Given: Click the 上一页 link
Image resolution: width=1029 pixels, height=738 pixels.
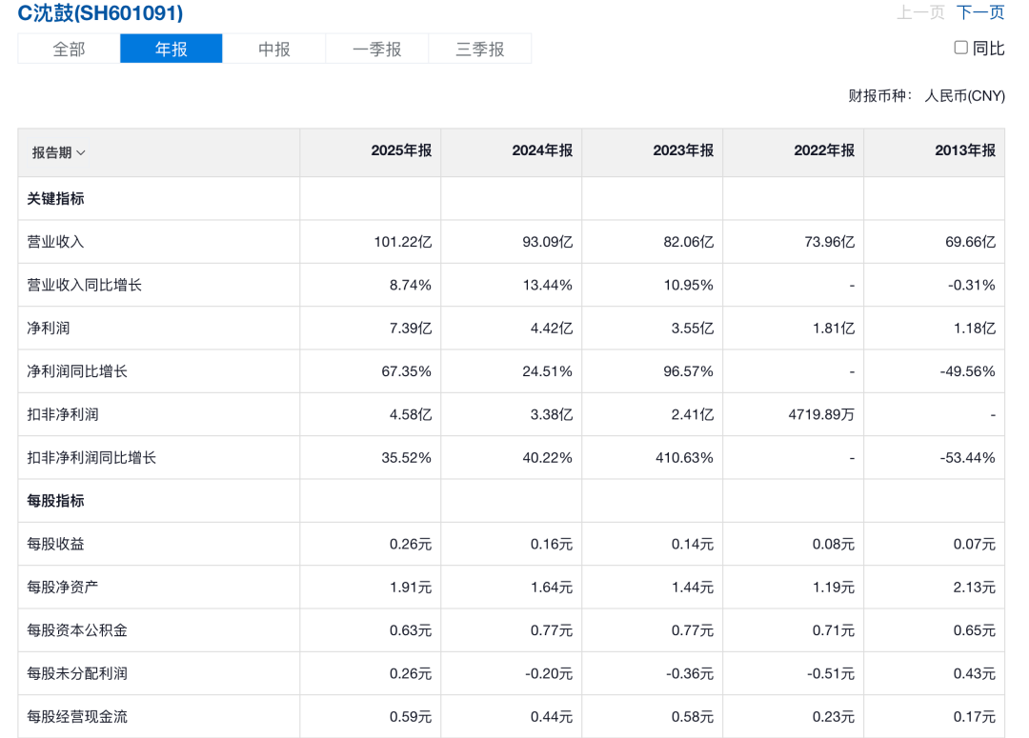Looking at the screenshot, I should pos(920,12).
